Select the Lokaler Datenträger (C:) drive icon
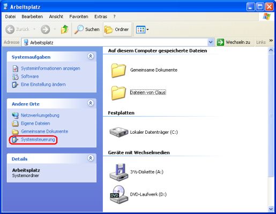 click(x=119, y=132)
